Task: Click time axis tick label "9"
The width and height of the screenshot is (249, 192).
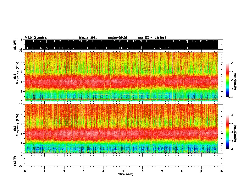Action: [x=201, y=171]
